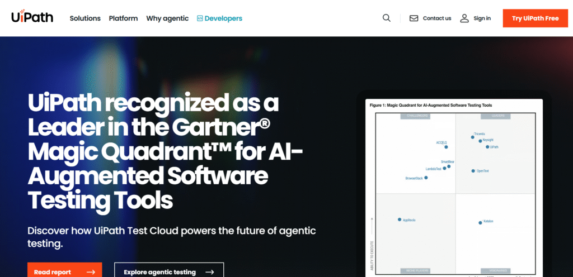Image resolution: width=573 pixels, height=277 pixels.
Task: Click the arrow inside the Read report button
Action: pos(91,273)
